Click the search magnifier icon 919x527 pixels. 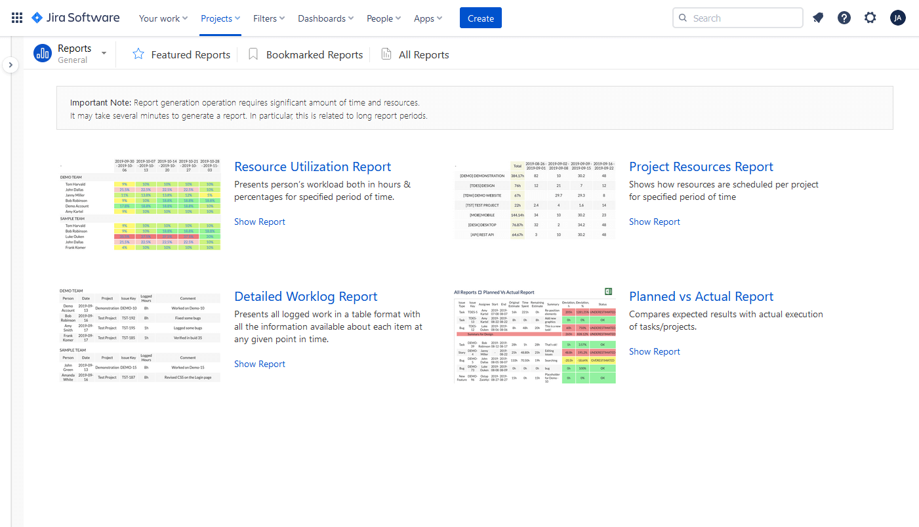click(682, 18)
